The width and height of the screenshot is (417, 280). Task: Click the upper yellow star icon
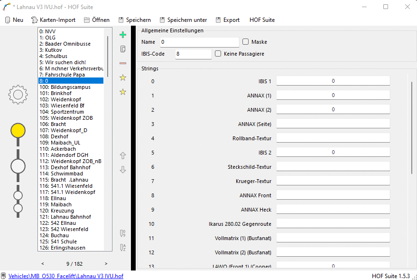click(123, 77)
